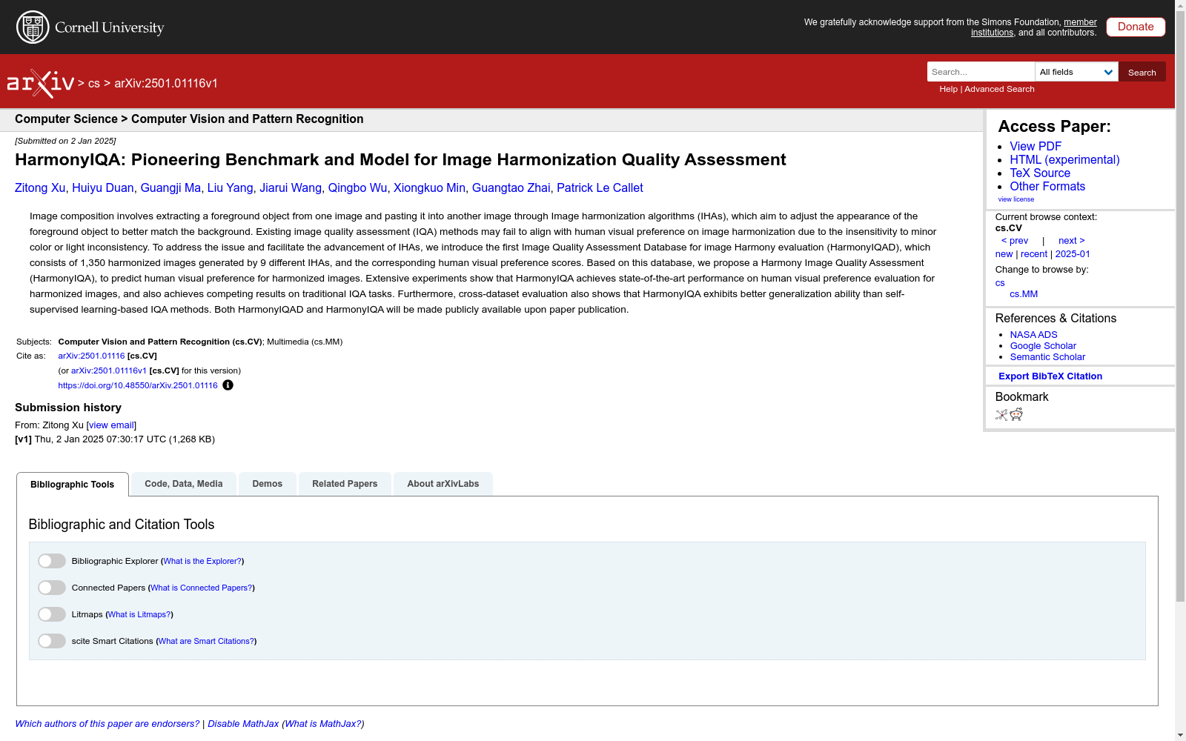This screenshot has width=1186, height=741.
Task: Bookmark paper on BibSonomy icon
Action: coord(1001,415)
